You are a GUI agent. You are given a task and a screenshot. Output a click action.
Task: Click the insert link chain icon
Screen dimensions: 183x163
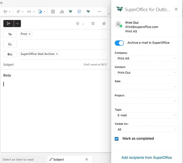click(x=29, y=12)
